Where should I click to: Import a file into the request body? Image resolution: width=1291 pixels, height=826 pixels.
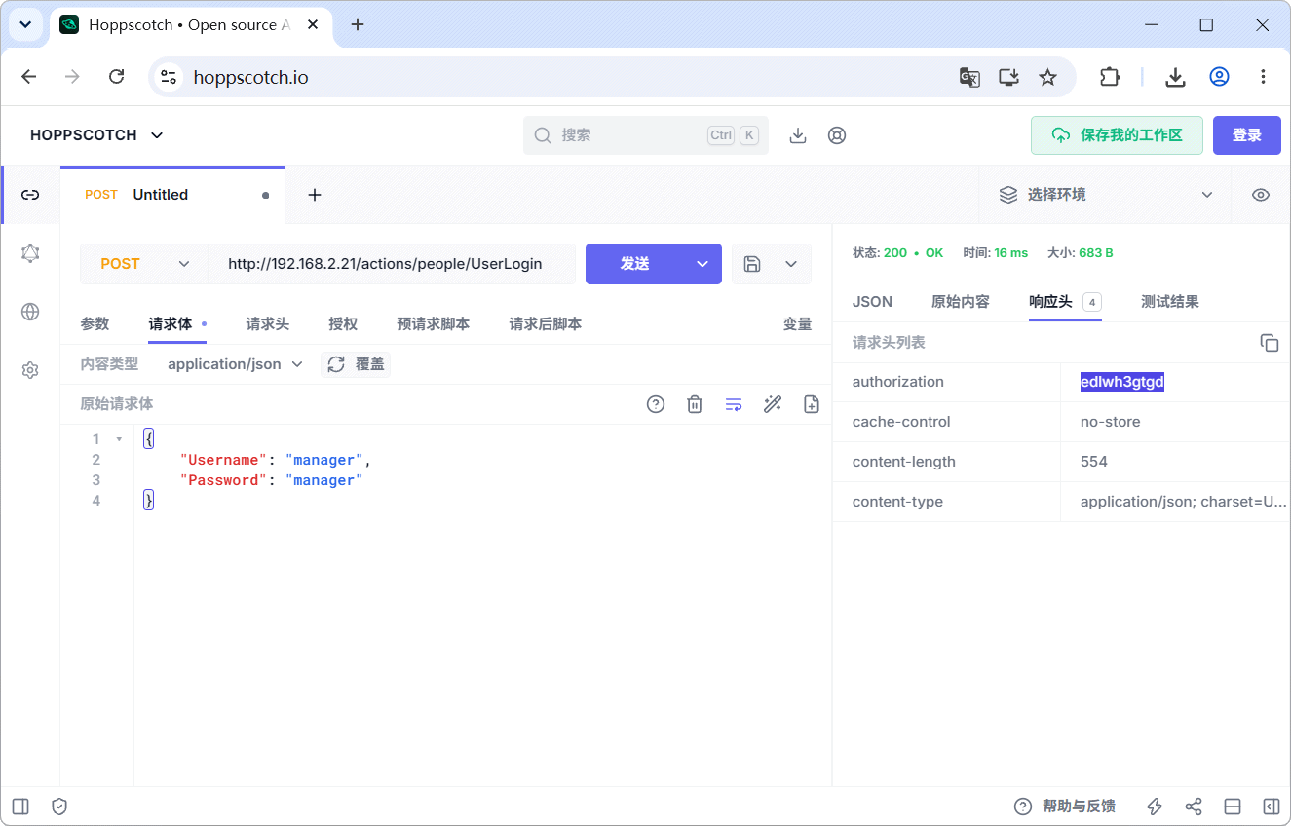[812, 404]
